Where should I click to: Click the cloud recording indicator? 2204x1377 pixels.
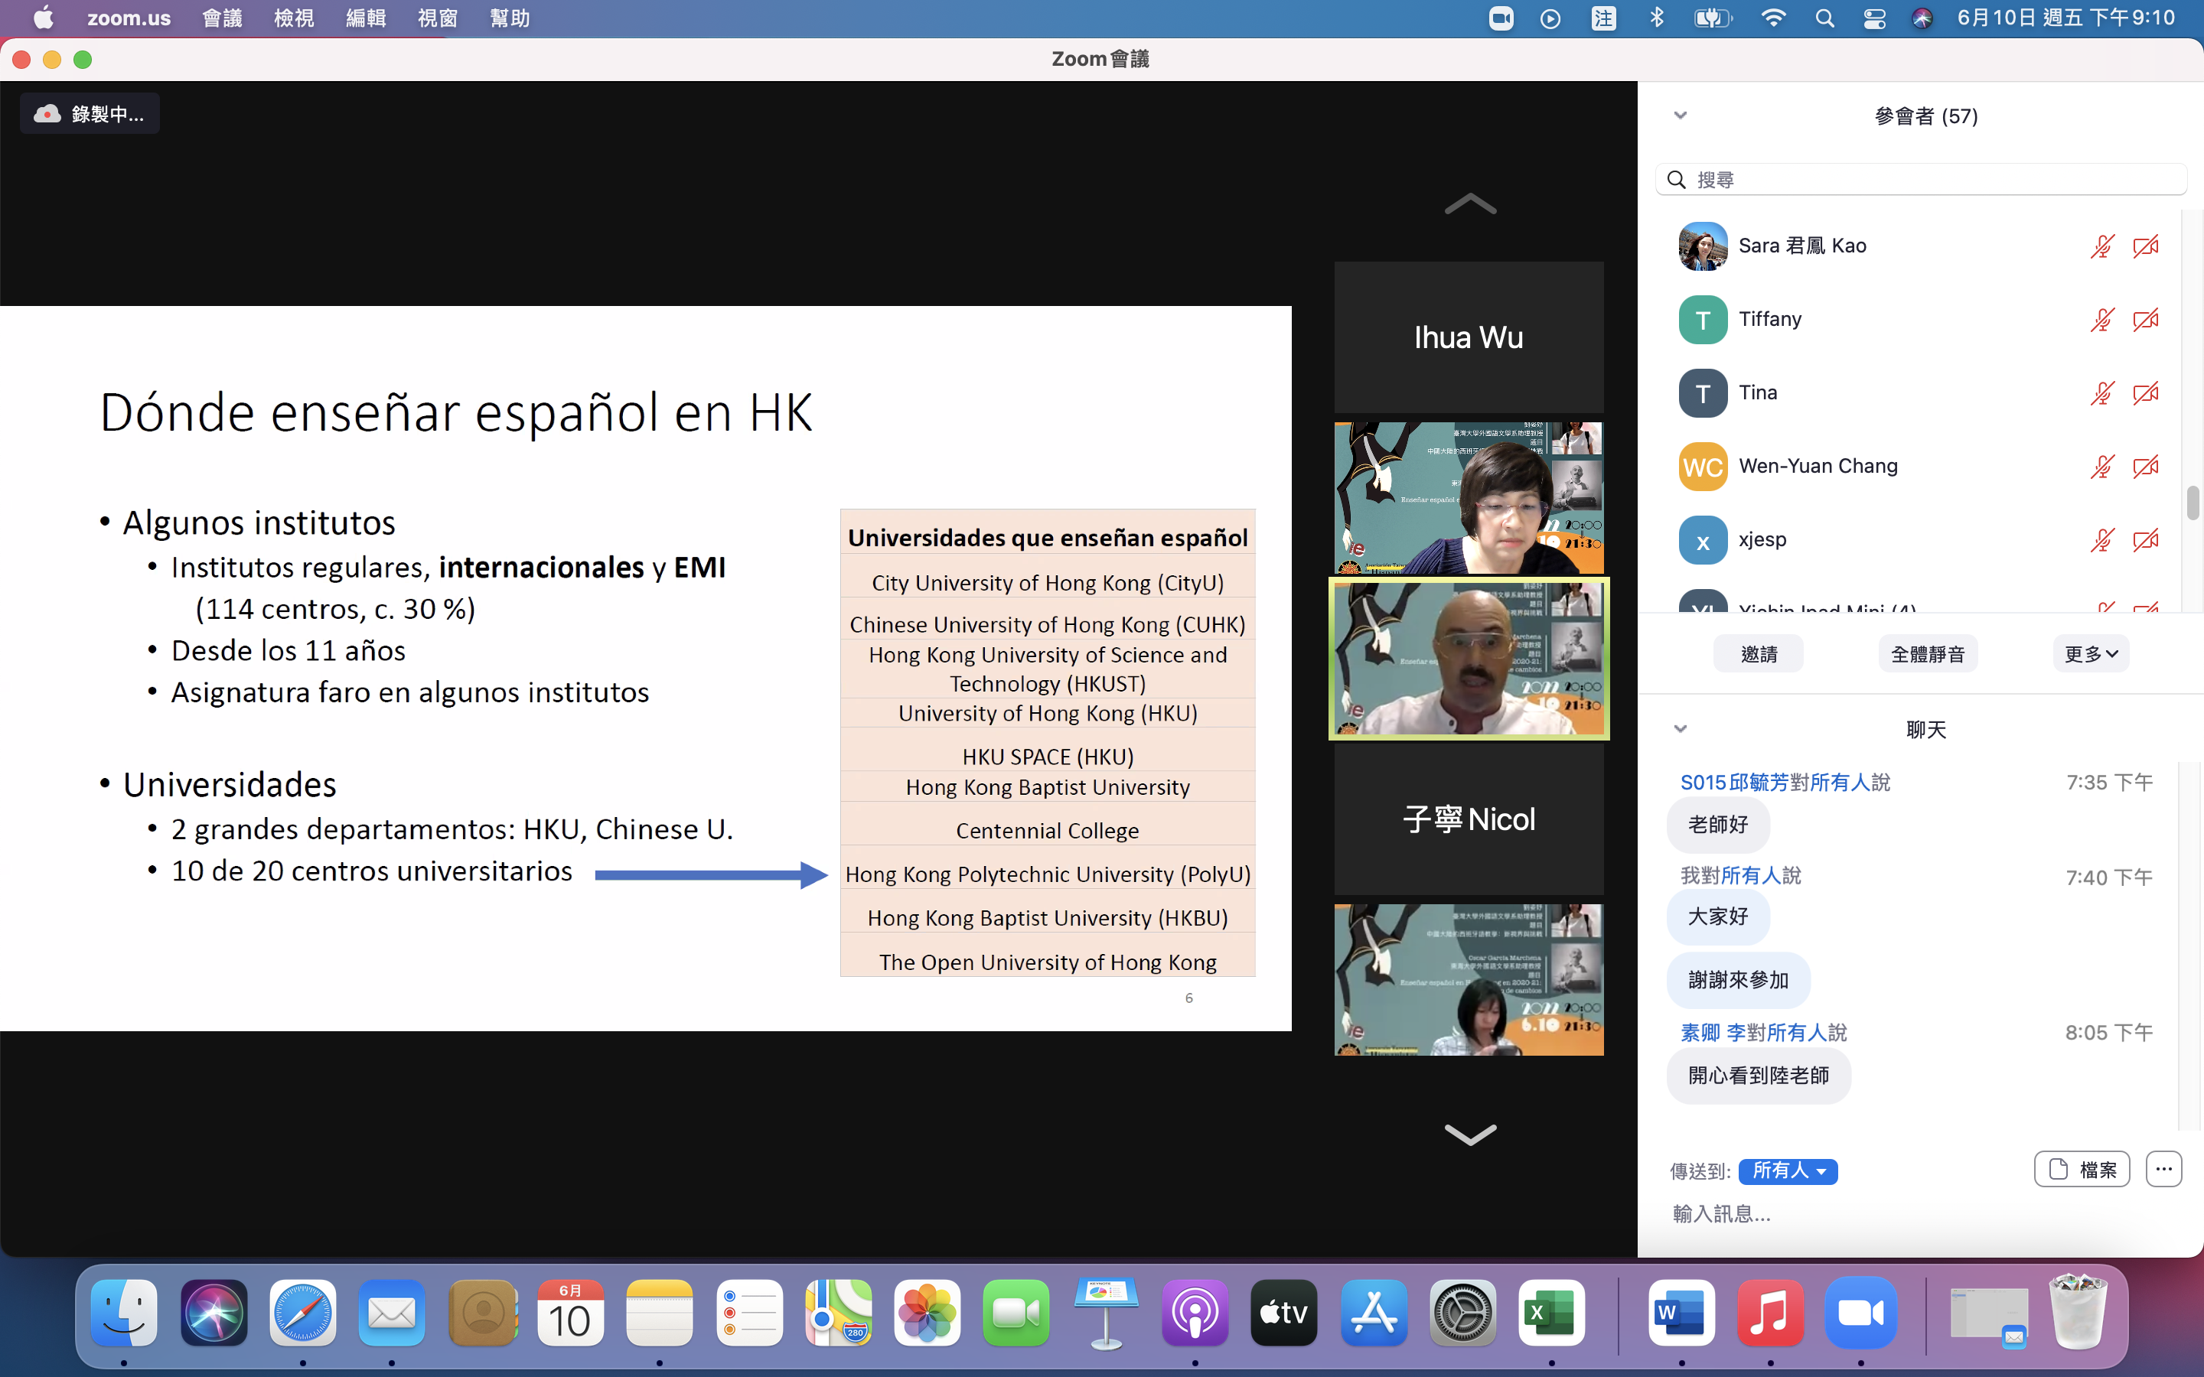(90, 114)
